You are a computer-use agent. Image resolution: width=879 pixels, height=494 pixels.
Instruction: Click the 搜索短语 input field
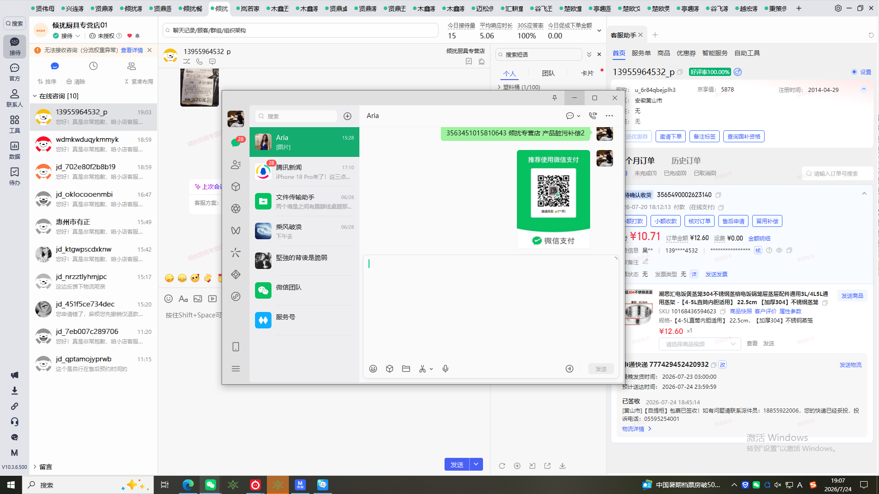539,54
